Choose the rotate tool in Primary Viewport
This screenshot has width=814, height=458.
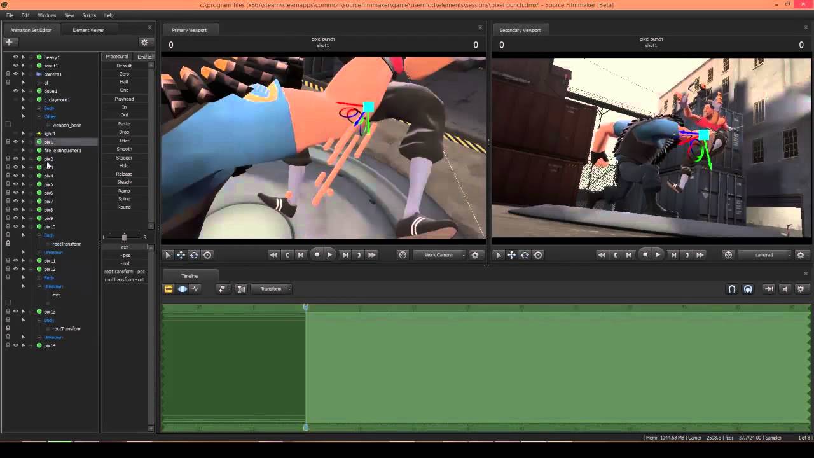point(194,255)
